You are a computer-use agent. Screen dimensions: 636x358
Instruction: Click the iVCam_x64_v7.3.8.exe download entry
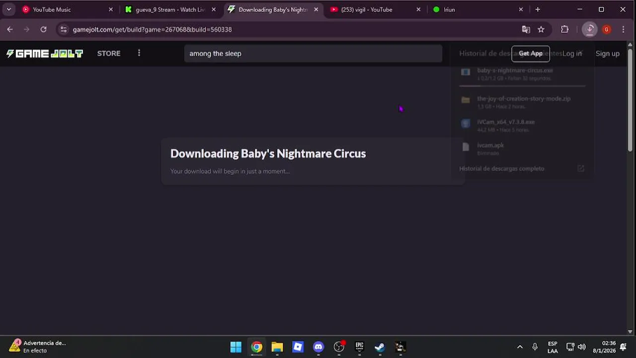coord(522,125)
